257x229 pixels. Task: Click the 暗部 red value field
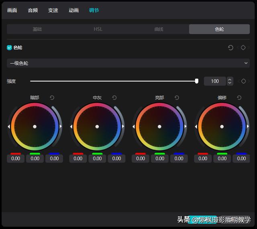tap(16, 158)
